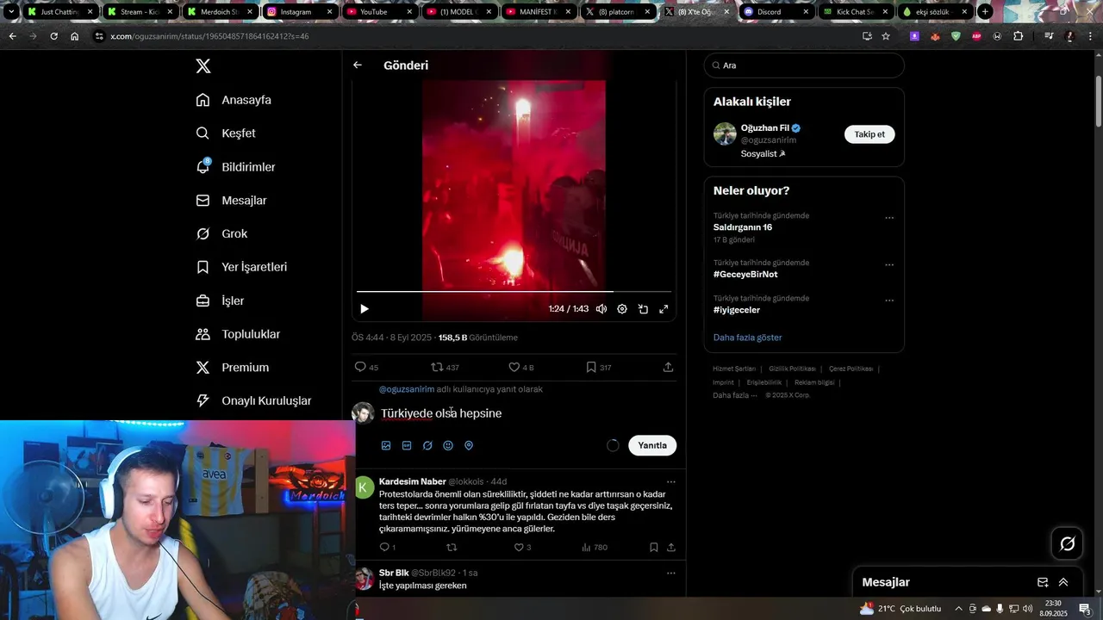Click Daha fazla göster link
Image resolution: width=1103 pixels, height=620 pixels.
tap(747, 338)
